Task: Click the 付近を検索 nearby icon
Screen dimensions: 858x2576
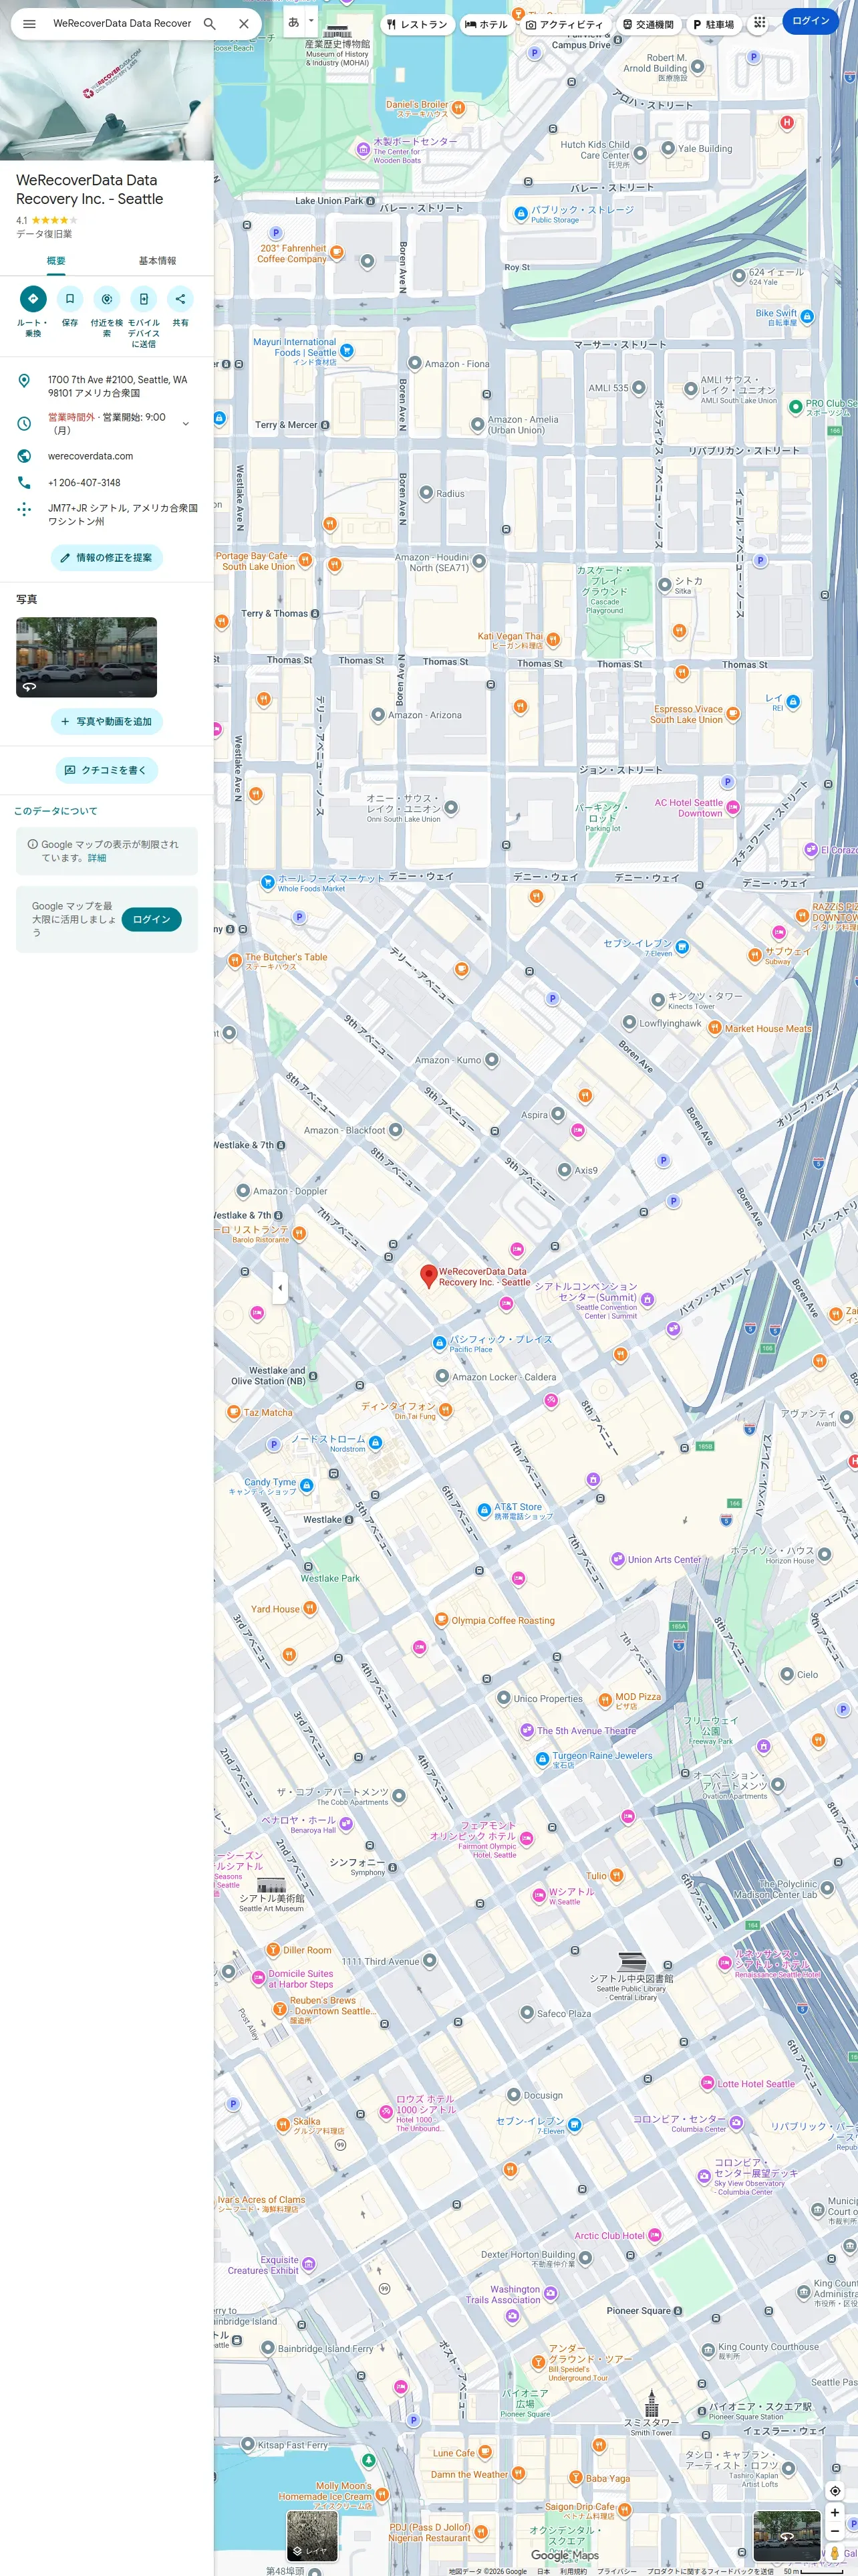Action: click(x=107, y=298)
